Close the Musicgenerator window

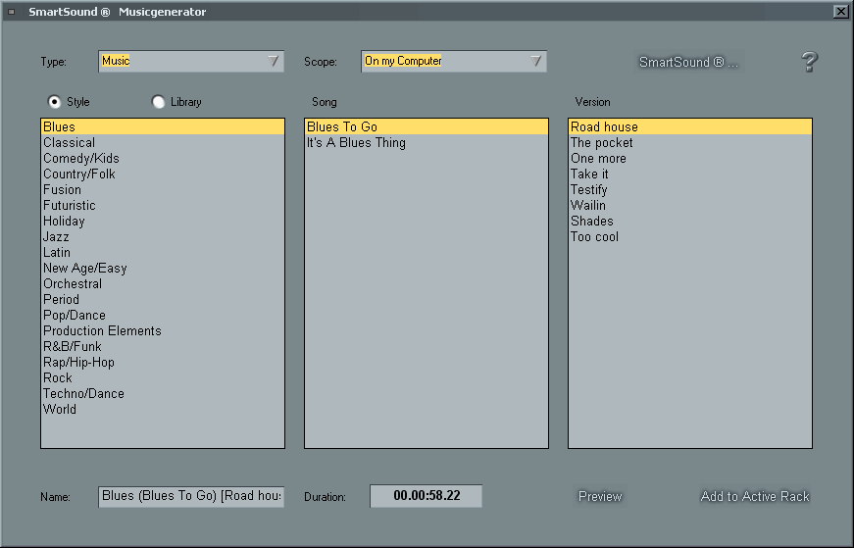point(840,12)
